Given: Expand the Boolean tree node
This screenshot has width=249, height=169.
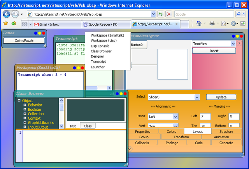Looking at the screenshot, I should coord(25,109).
